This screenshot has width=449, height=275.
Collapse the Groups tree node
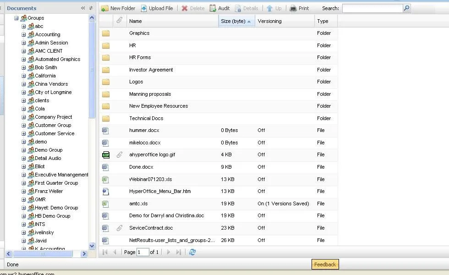pos(16,18)
